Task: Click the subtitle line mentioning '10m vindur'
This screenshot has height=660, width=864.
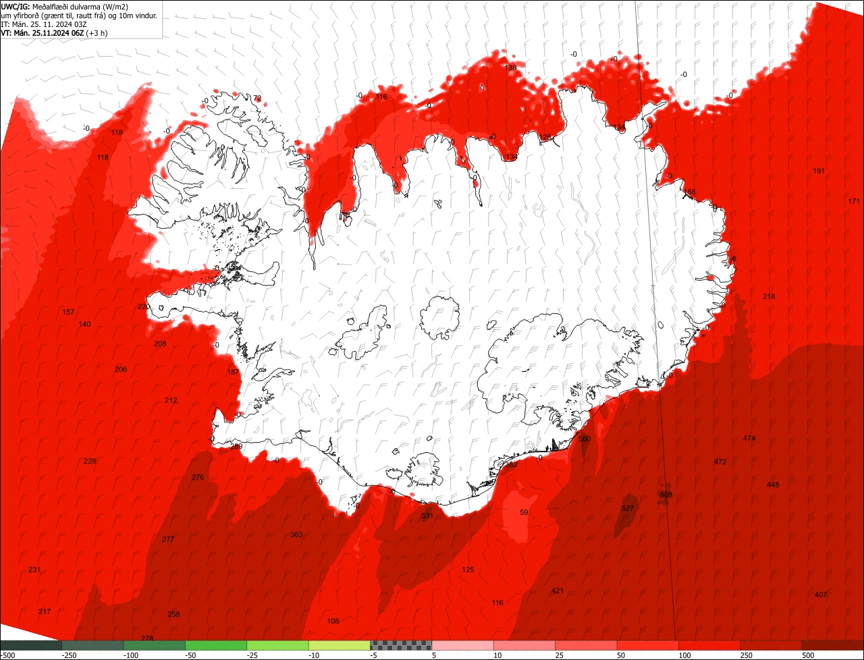Action: (x=79, y=15)
